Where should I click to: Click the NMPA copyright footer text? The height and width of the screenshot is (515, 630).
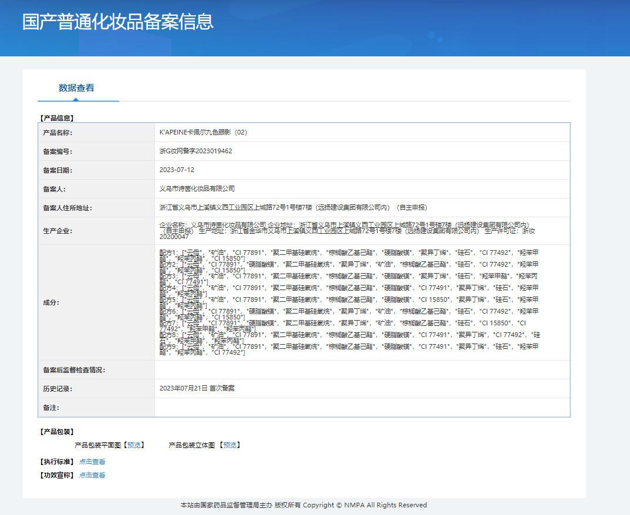point(304,506)
